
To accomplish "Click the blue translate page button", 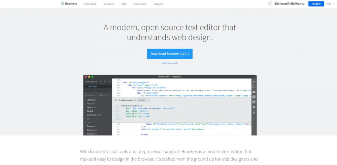I will pos(316,4).
